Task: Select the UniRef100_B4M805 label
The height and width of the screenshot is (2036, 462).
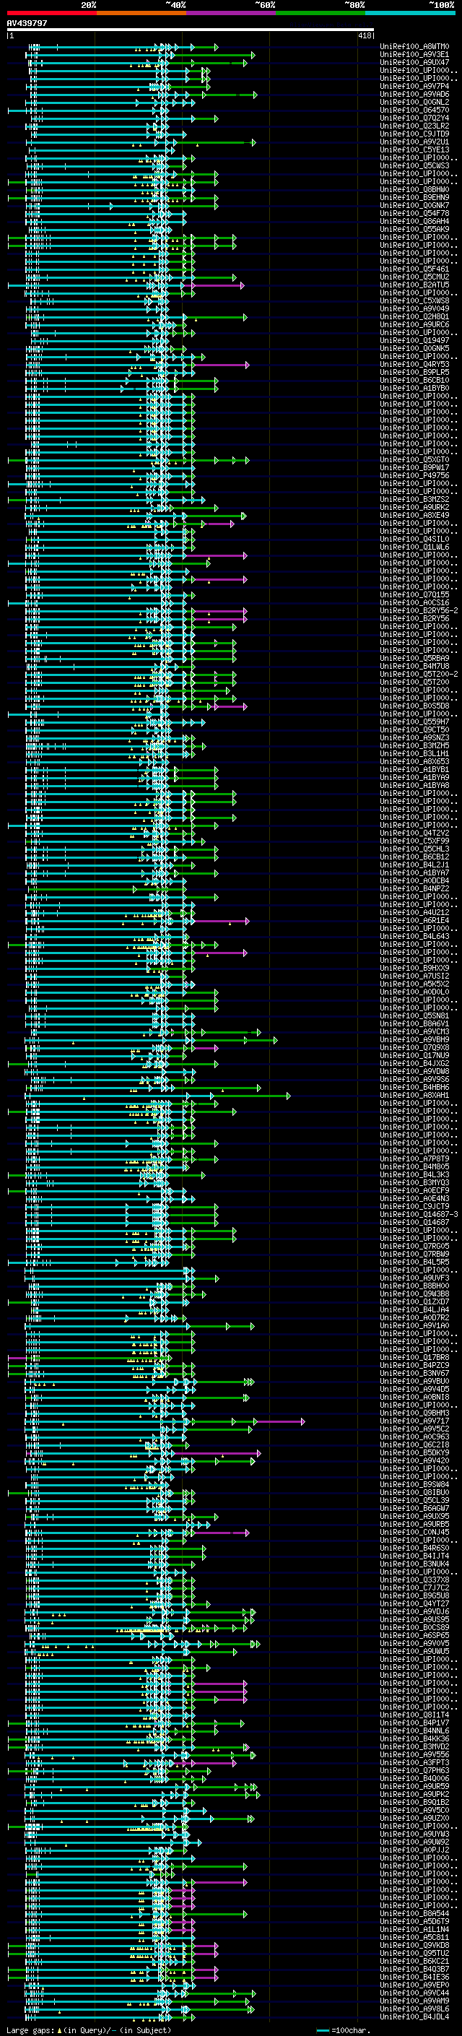Action: (x=414, y=1166)
